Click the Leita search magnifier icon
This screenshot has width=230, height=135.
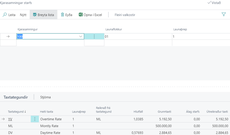pyautogui.click(x=5, y=15)
